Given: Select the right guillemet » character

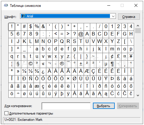Looking at the screenshot, I should [18, 71].
